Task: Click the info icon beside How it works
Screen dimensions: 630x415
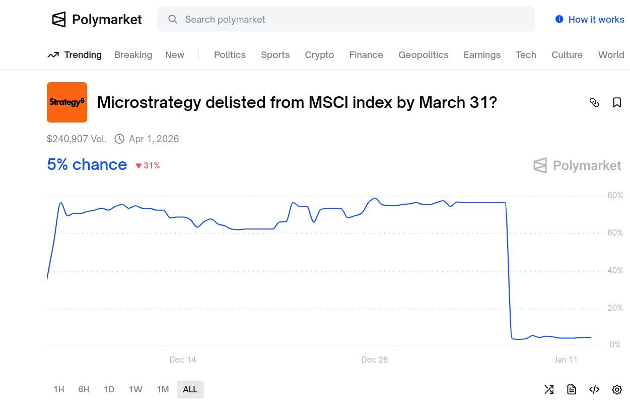Action: [x=559, y=19]
